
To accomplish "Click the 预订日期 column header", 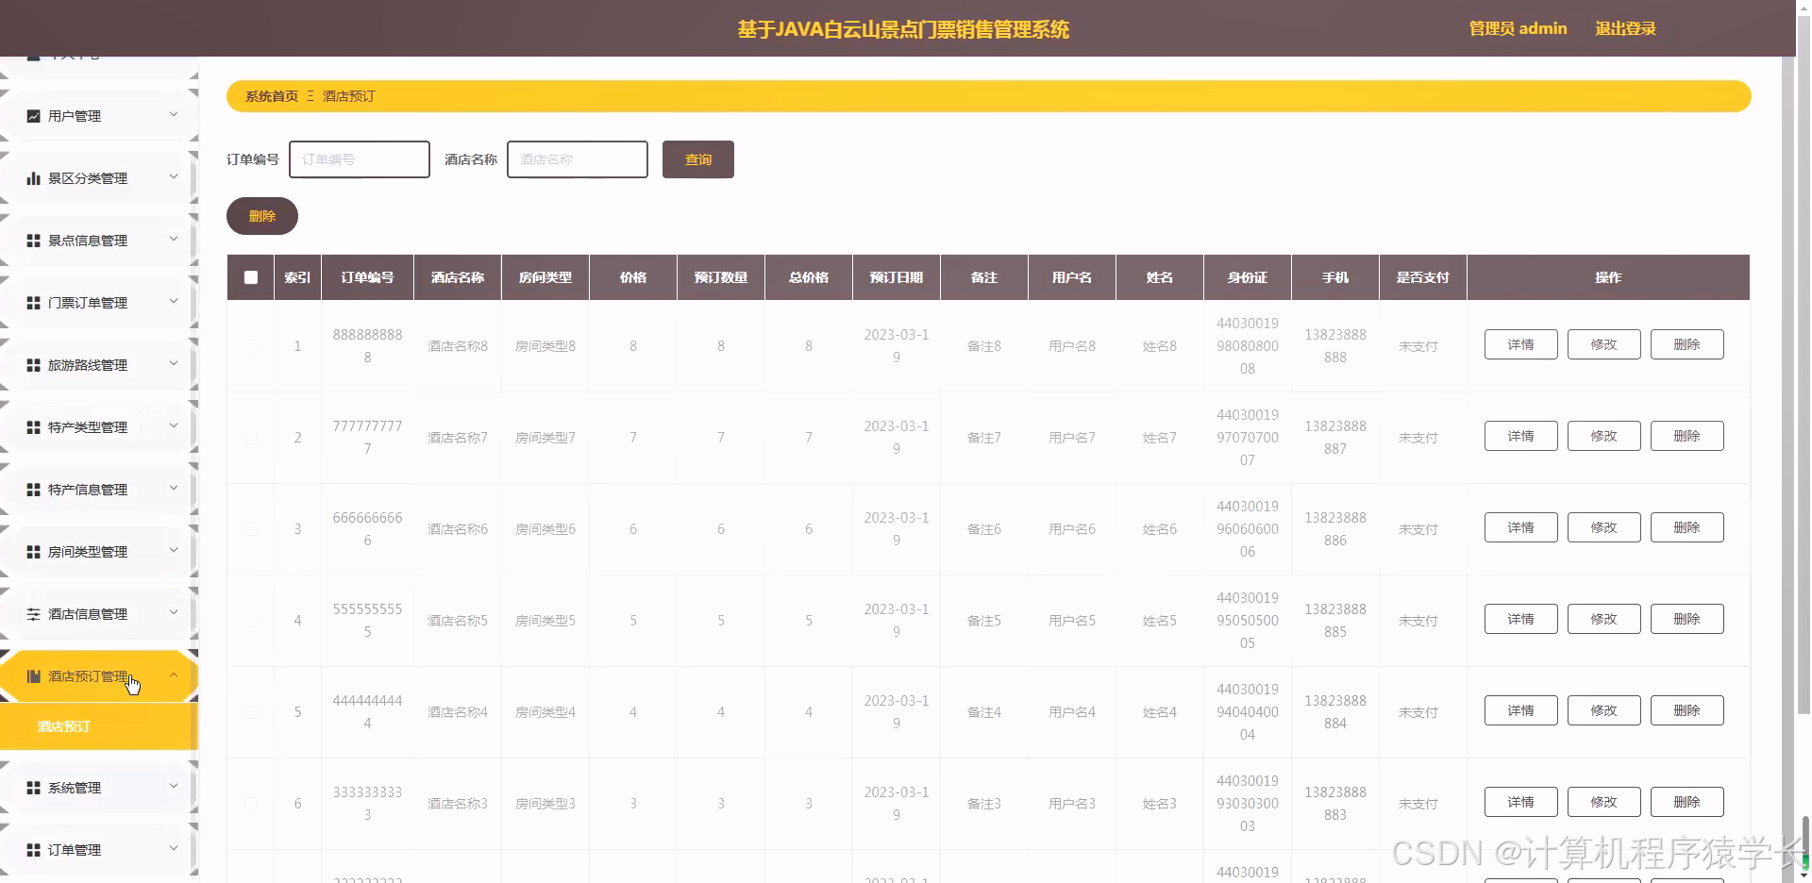I will tap(897, 277).
